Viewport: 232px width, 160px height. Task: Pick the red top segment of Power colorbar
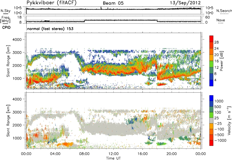(x=211, y=39)
